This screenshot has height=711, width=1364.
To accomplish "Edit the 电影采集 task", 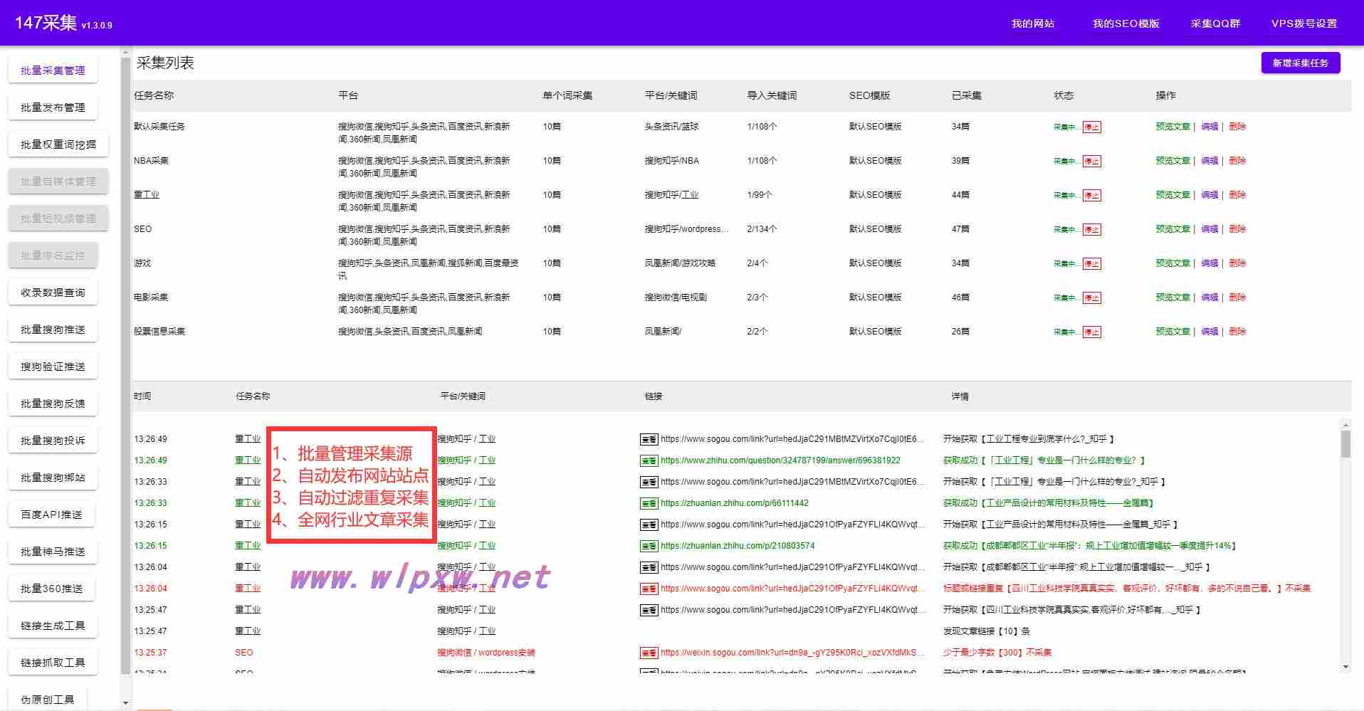I will (1210, 297).
